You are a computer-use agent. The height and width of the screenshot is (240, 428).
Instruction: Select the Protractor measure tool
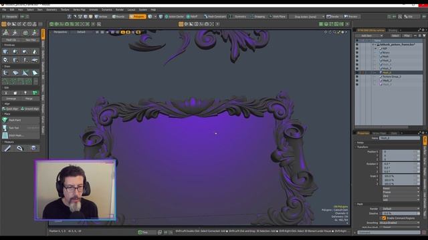click(20, 148)
